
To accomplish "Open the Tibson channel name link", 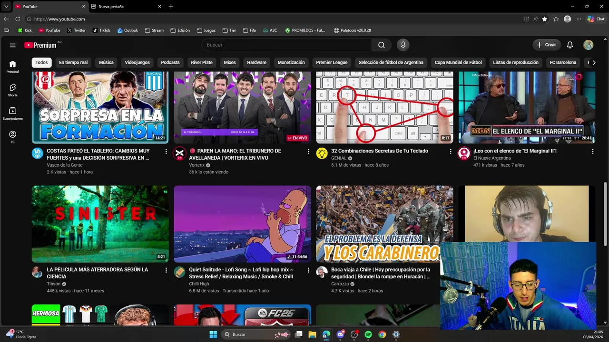I will tap(54, 284).
